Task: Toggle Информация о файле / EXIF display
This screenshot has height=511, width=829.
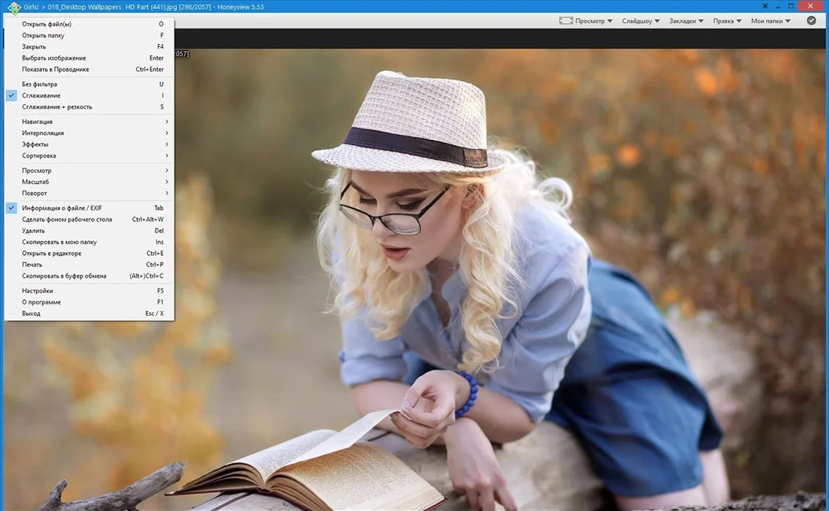Action: pyautogui.click(x=62, y=208)
